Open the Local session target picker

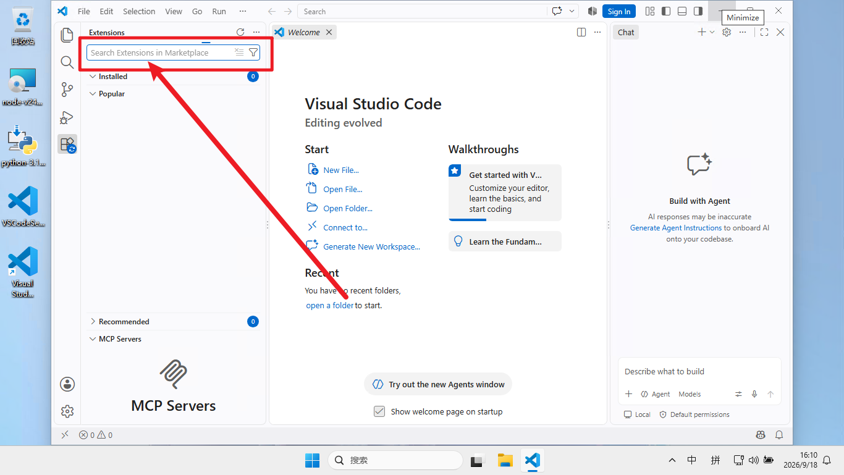[637, 414]
